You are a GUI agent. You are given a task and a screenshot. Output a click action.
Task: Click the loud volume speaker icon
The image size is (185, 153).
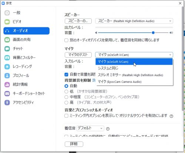point(171,33)
